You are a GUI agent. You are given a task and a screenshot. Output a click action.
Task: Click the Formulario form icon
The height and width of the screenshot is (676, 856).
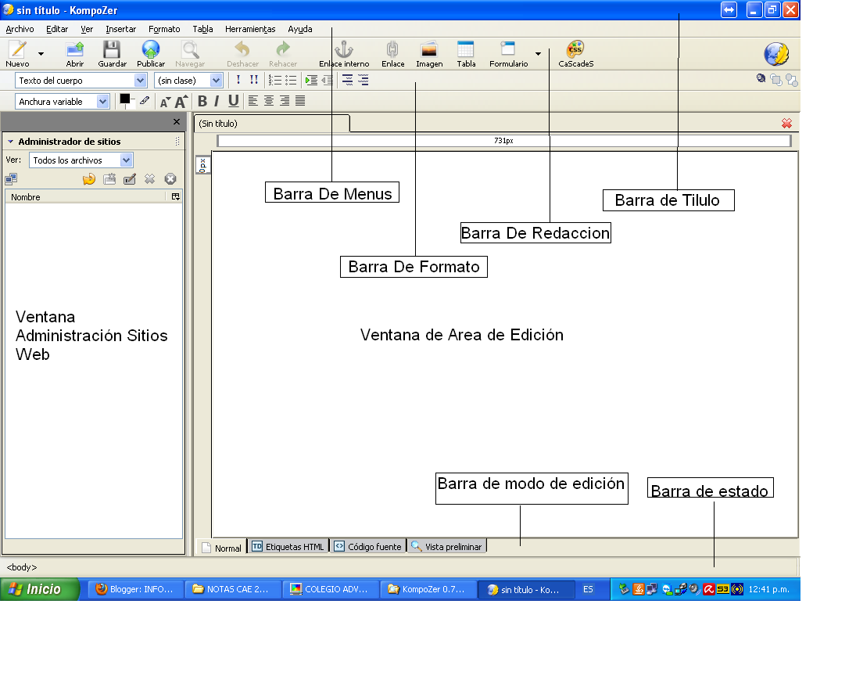point(508,49)
